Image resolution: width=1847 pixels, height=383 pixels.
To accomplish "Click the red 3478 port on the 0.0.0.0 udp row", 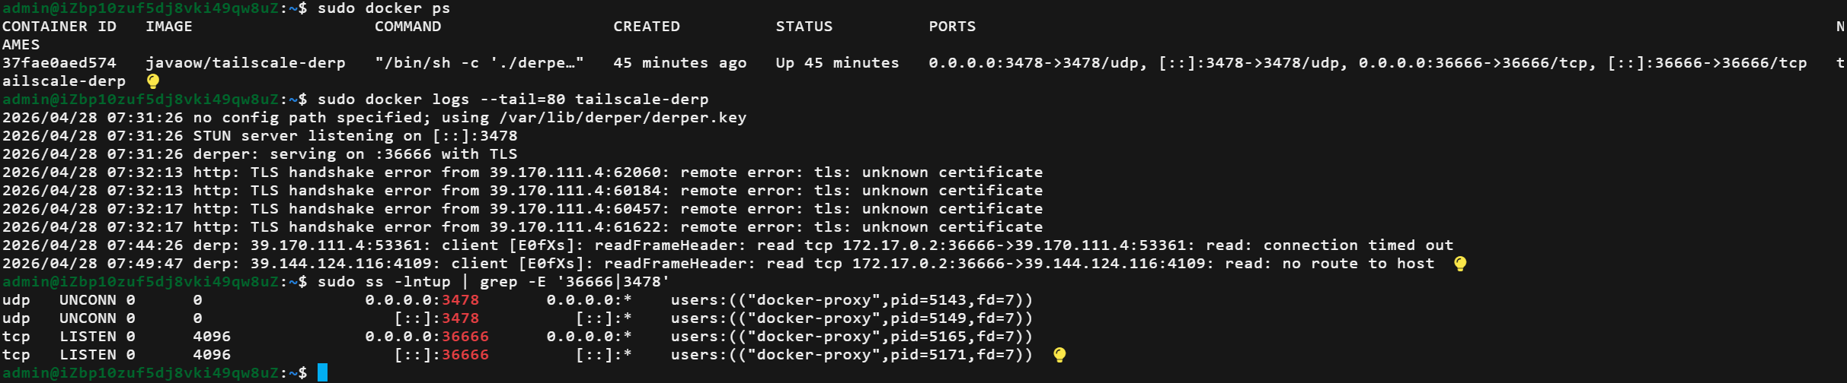I will coord(460,300).
